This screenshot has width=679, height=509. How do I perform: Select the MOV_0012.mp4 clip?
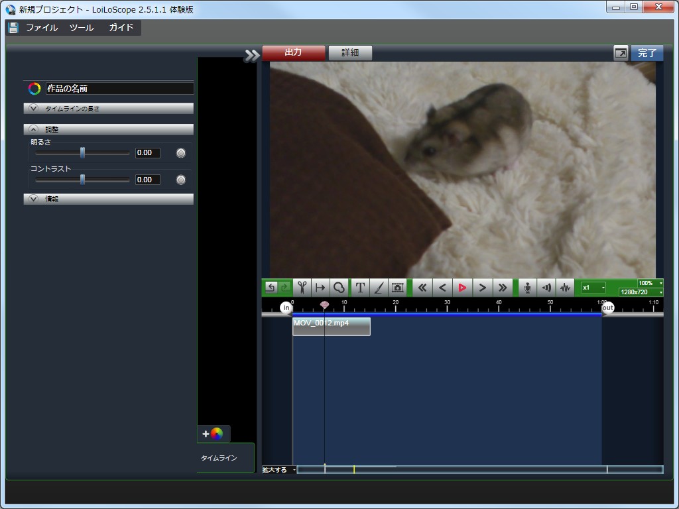[x=332, y=326]
